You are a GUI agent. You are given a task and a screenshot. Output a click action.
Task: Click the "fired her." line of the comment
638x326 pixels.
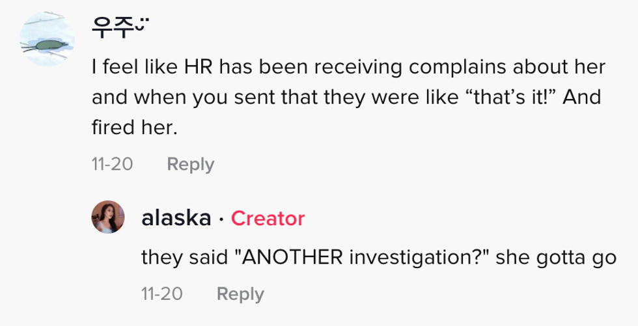(135, 128)
